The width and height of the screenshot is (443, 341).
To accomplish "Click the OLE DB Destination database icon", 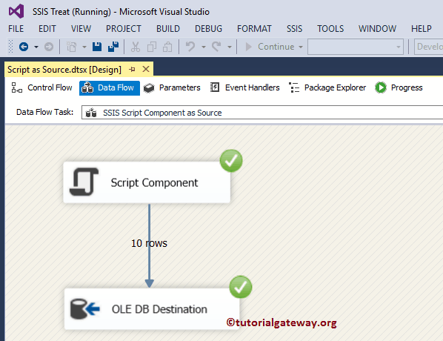I will 84,309.
